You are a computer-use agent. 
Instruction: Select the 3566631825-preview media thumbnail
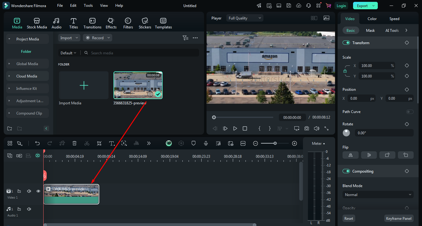click(x=138, y=85)
